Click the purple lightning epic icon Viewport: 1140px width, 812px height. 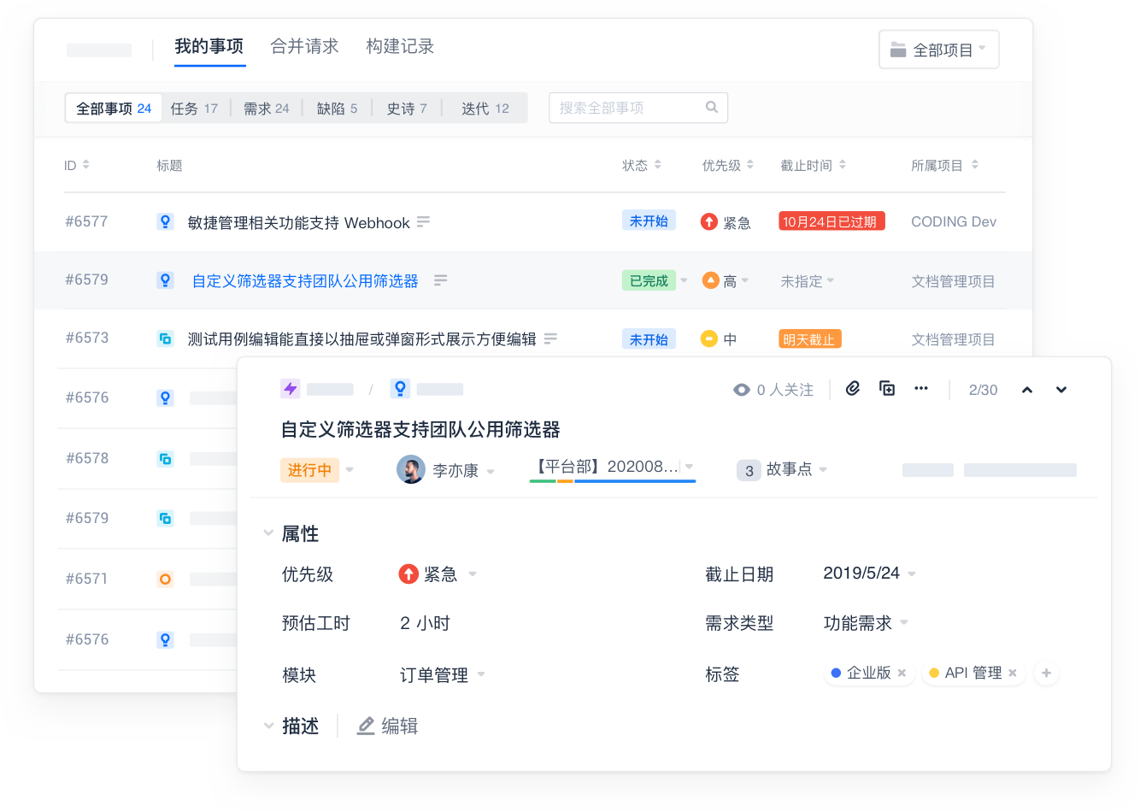click(x=291, y=389)
